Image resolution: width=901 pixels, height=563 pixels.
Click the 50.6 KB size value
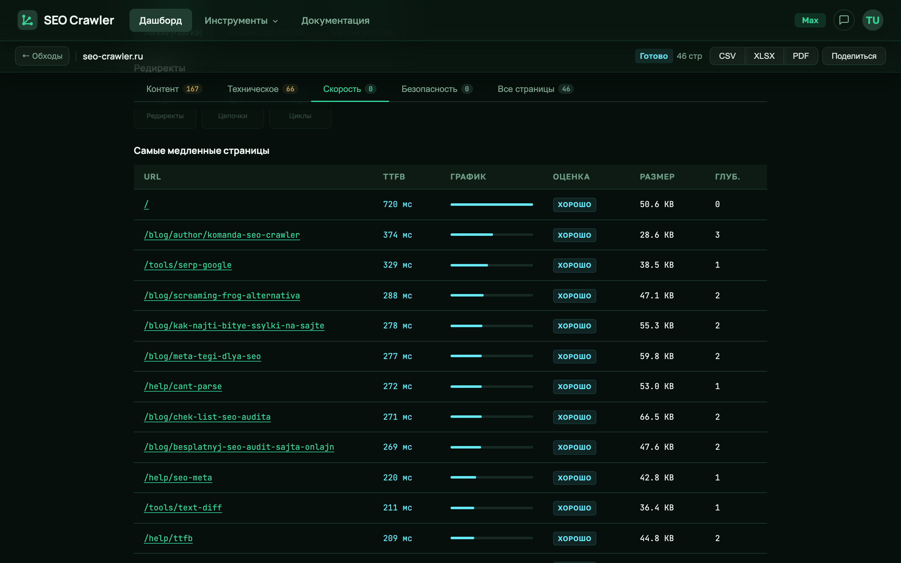657,205
